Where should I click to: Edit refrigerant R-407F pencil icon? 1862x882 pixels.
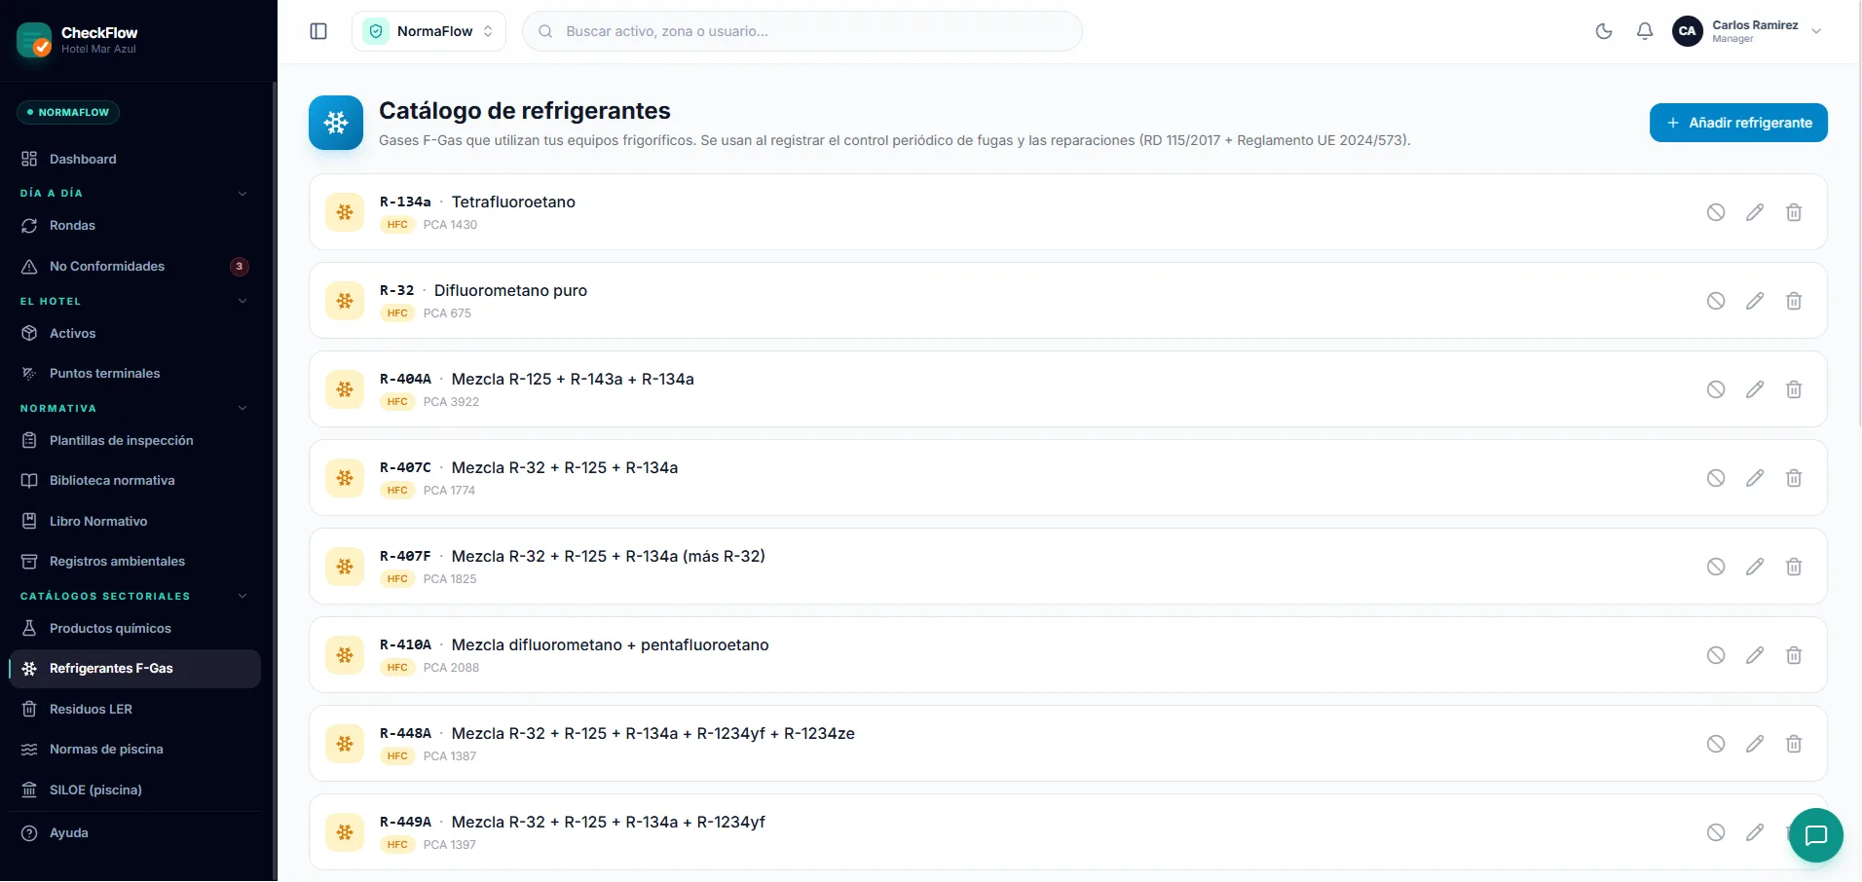[x=1755, y=567]
